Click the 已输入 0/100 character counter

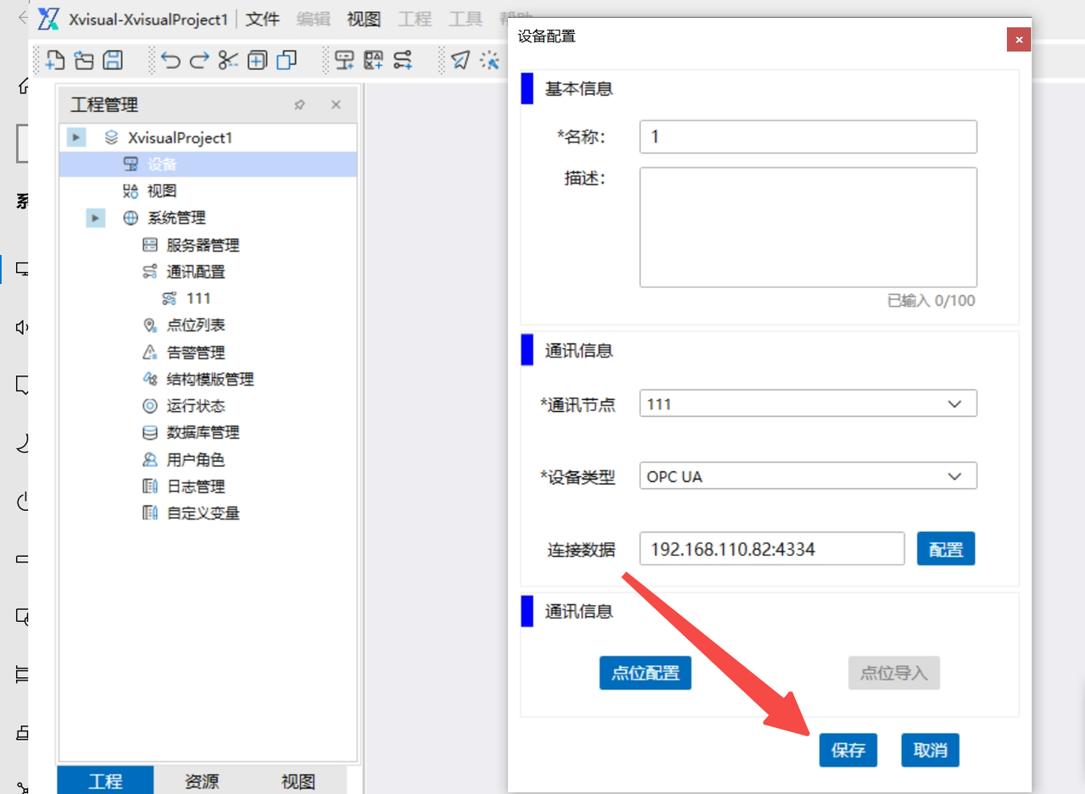[931, 301]
